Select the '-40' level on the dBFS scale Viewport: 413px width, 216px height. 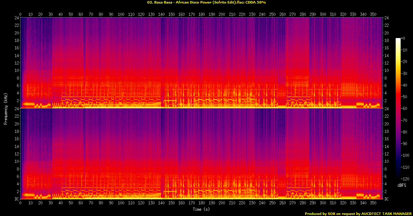[404, 85]
